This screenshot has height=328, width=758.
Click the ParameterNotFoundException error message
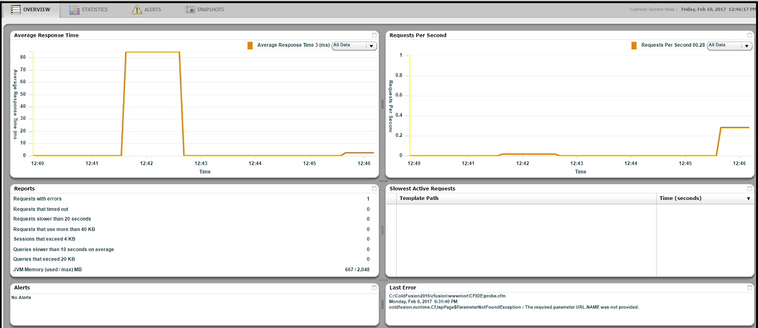click(514, 307)
